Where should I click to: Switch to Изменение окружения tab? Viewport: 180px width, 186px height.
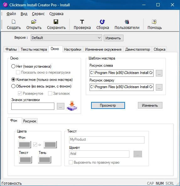(x=103, y=49)
